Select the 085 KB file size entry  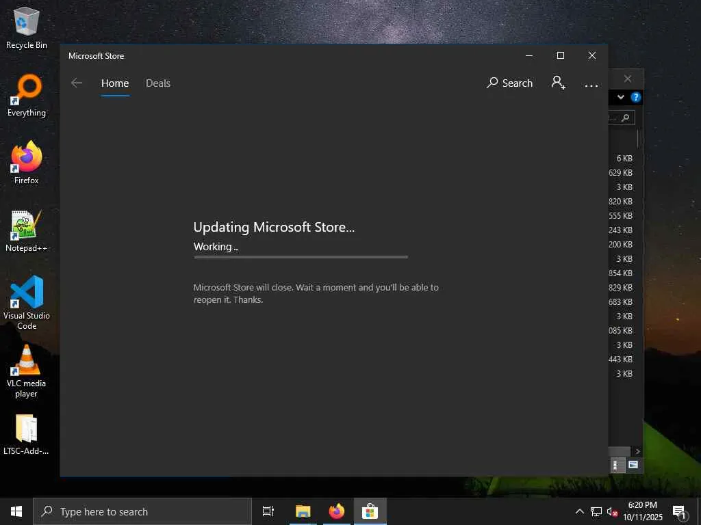click(x=620, y=331)
